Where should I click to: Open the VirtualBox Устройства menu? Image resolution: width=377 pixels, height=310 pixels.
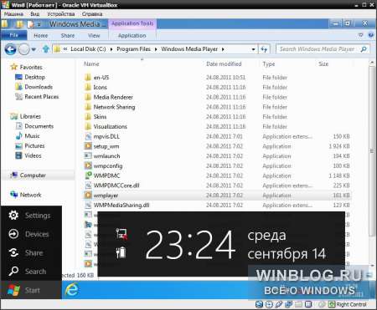[61, 14]
